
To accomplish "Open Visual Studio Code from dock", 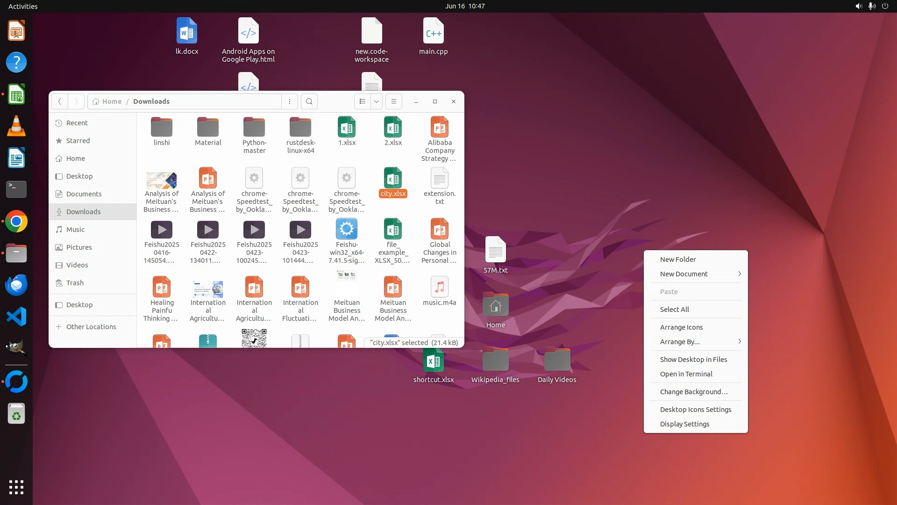I will [x=16, y=317].
